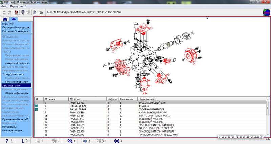The height and width of the screenshot is (144, 271).
Task: Select Тестер диагностики sidebar item
Action: [x=13, y=74]
